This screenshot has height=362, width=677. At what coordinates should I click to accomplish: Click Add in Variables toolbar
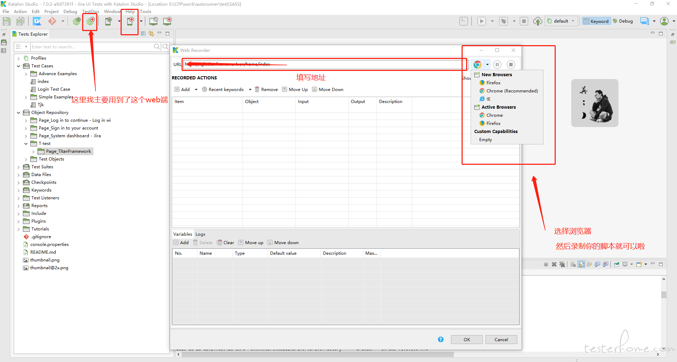pos(181,243)
